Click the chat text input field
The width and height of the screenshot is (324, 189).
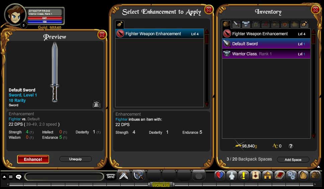click(x=64, y=177)
